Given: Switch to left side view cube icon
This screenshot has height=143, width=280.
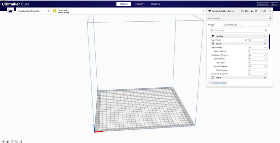Looking at the screenshot, I should 16,142.
